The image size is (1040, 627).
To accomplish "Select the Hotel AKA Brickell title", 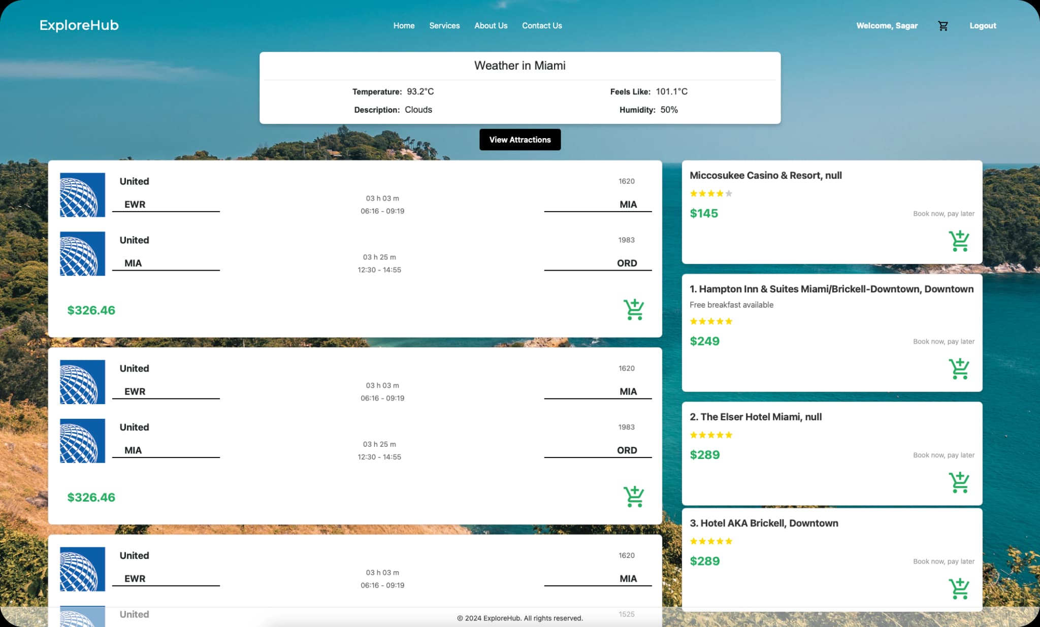I will tap(764, 523).
